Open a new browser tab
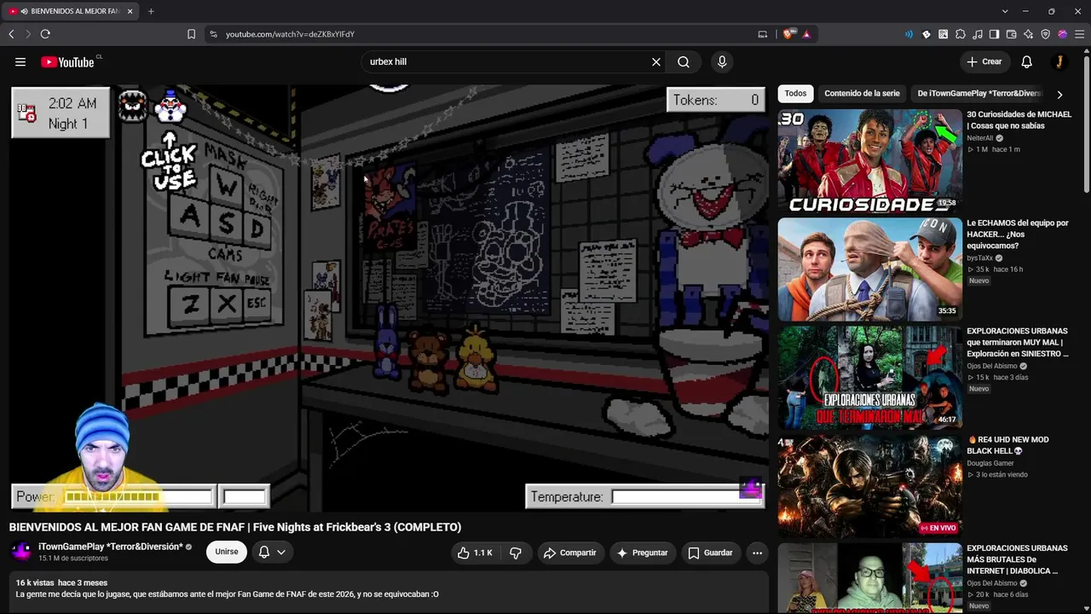1091x614 pixels. click(x=151, y=11)
